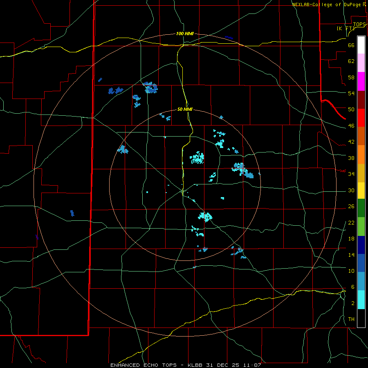Select the navy blue legend swatch

tap(361, 245)
